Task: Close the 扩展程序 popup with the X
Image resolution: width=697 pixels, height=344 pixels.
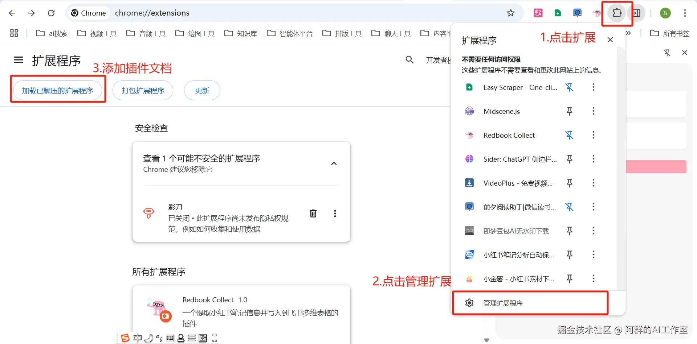Action: (x=610, y=40)
